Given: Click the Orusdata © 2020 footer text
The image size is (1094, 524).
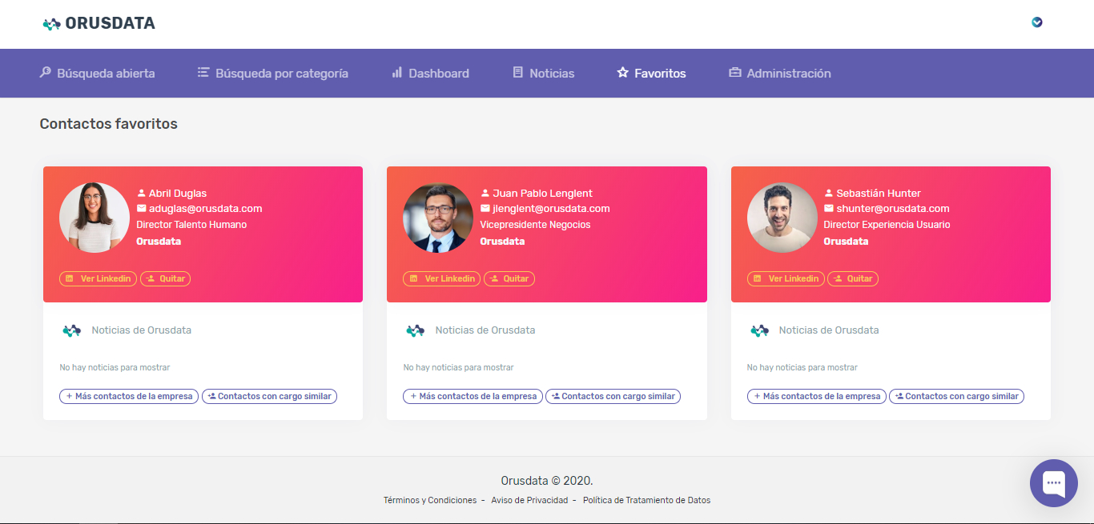Looking at the screenshot, I should (x=547, y=481).
